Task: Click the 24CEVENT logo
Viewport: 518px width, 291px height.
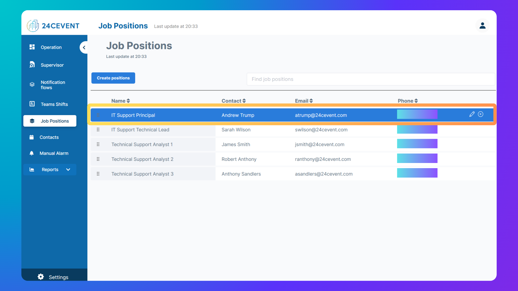Action: 53,26
